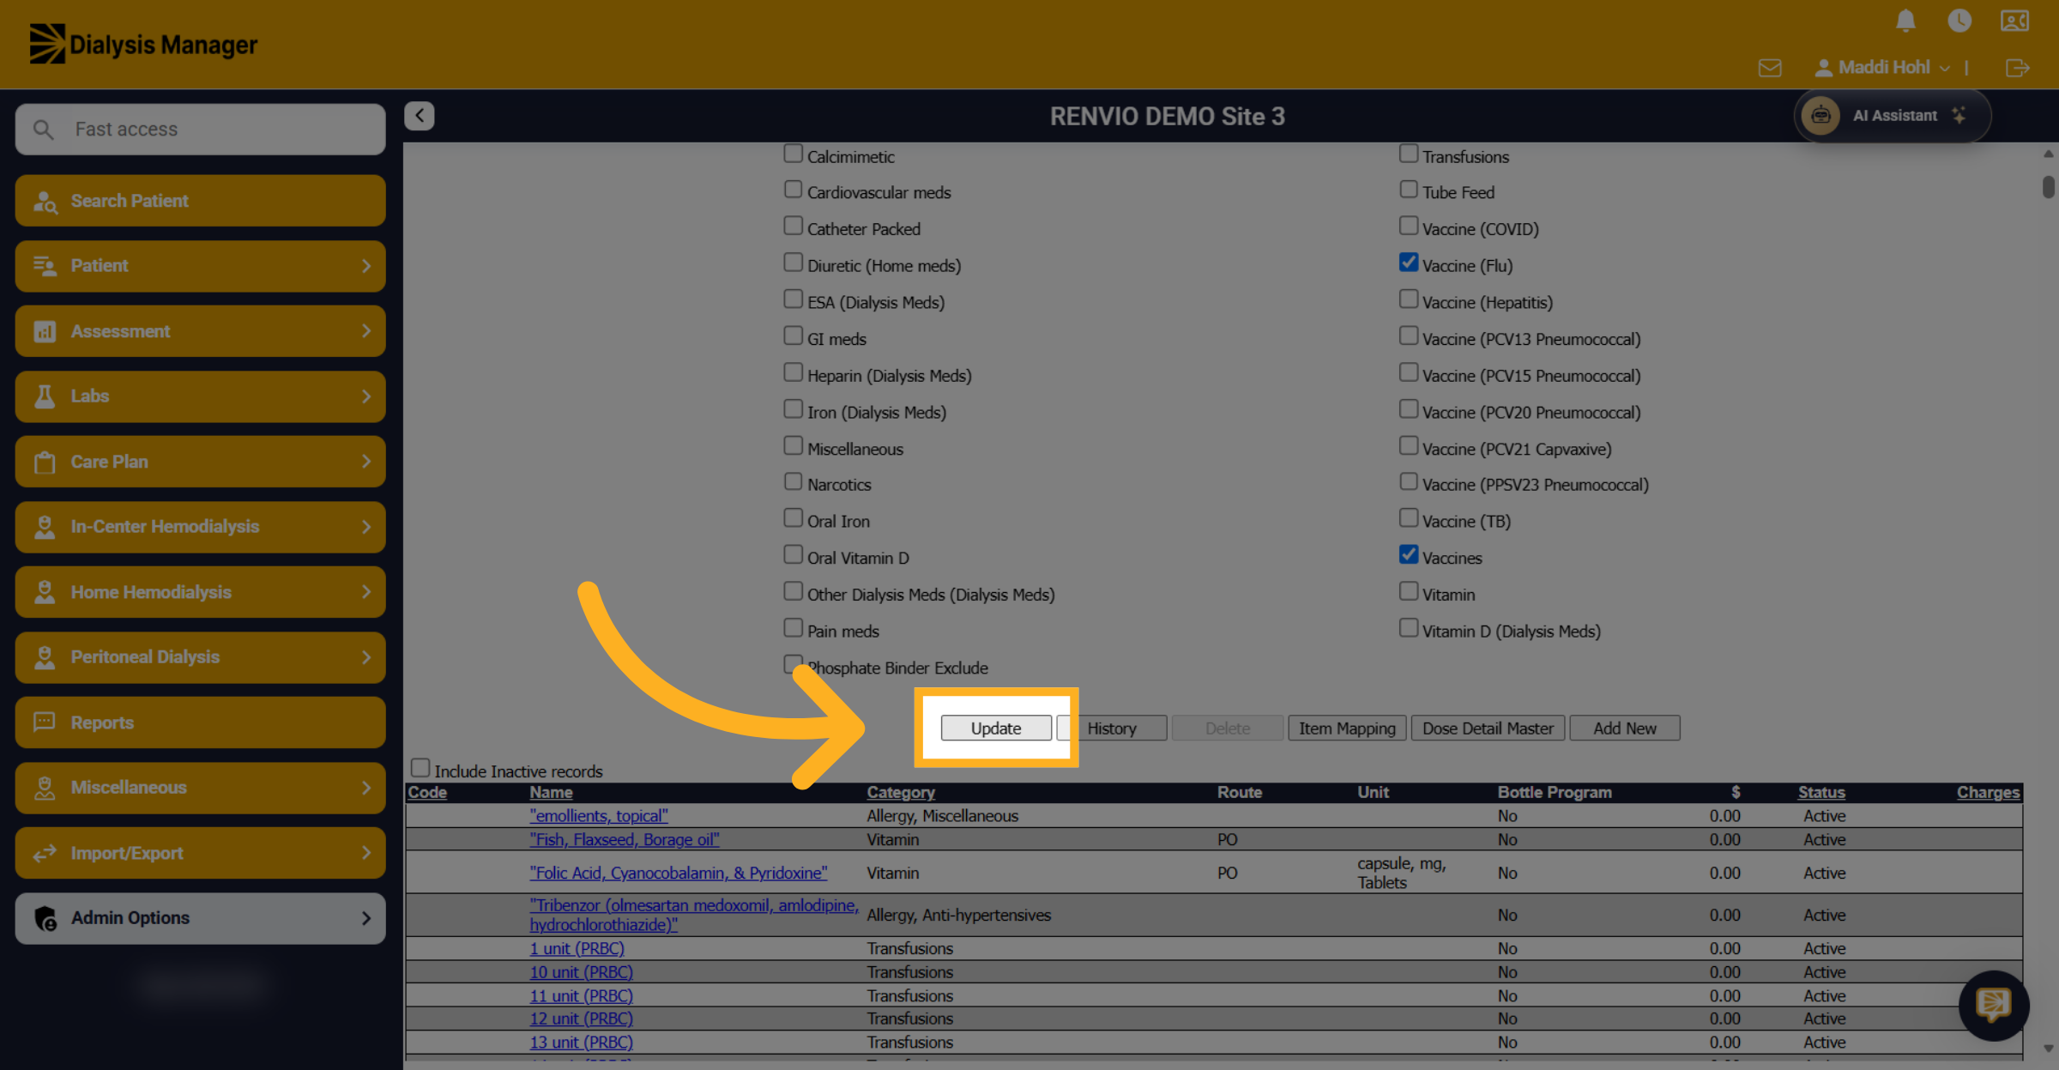2059x1070 pixels.
Task: Expand the Maddi Hohl user dropdown
Action: coord(1882,68)
